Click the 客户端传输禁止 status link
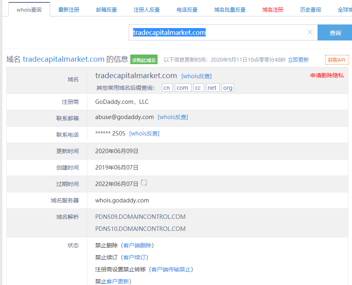This screenshot has width=352, height=285. (x=171, y=269)
